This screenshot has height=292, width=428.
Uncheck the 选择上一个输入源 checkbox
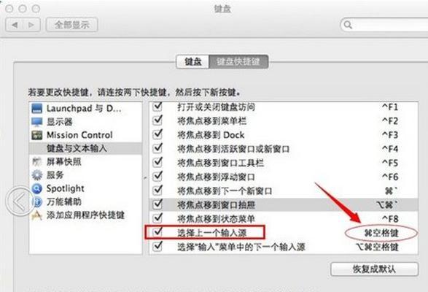click(157, 232)
